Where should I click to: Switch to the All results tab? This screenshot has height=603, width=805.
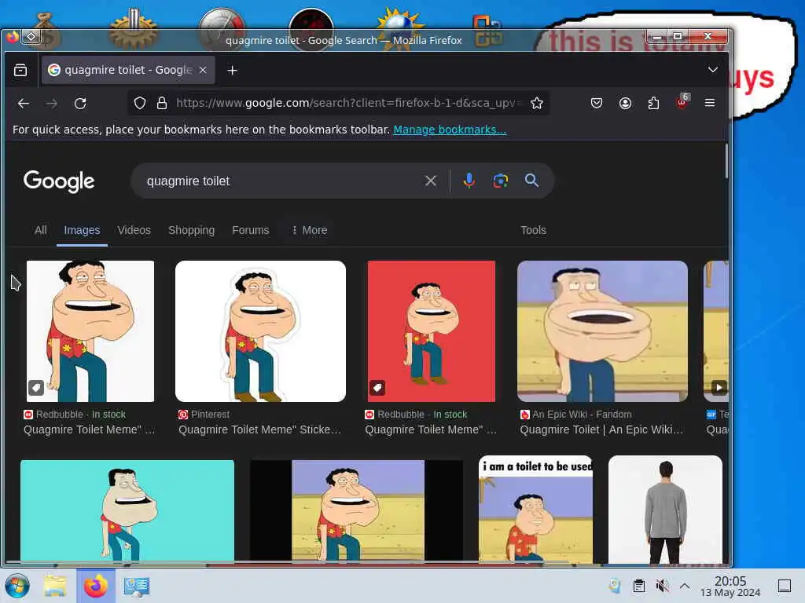pyautogui.click(x=41, y=230)
